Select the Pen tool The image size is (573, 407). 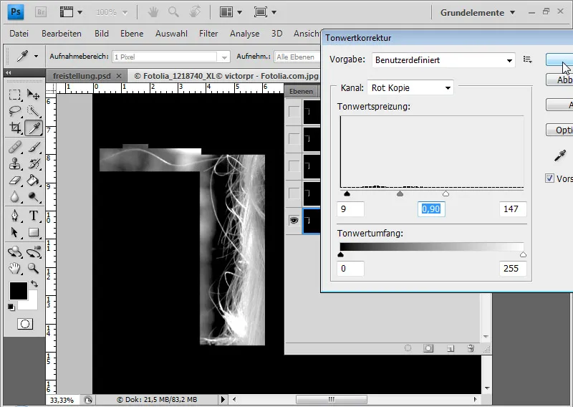tap(14, 216)
